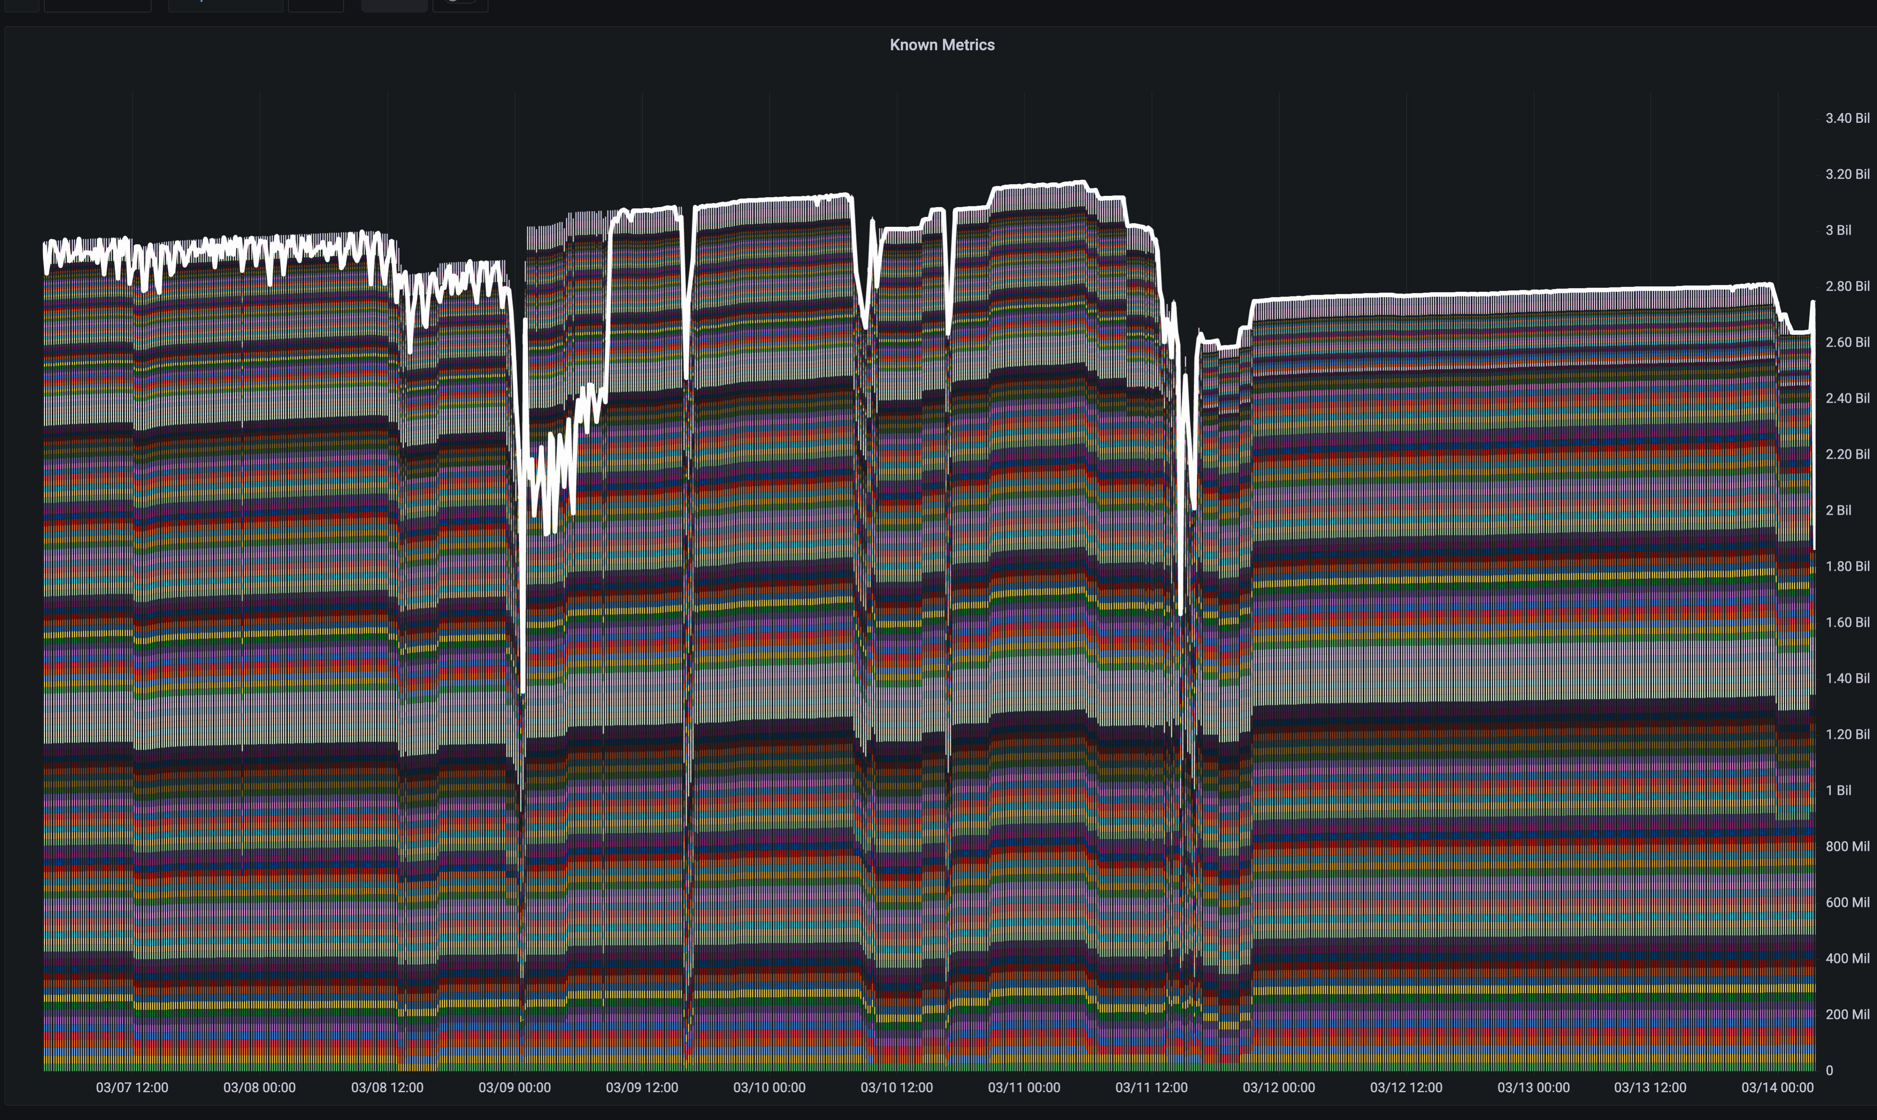This screenshot has height=1120, width=1877.
Task: Click the 03/07 12:00 time label
Action: [132, 1088]
